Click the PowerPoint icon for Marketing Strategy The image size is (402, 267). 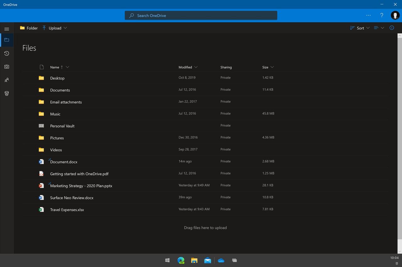(41, 186)
